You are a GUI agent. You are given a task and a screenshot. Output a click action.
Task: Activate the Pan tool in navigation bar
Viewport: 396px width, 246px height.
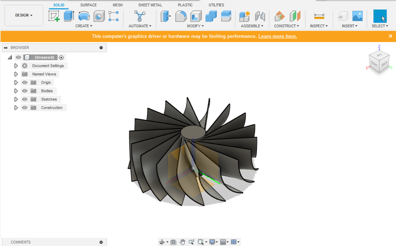[182, 242]
